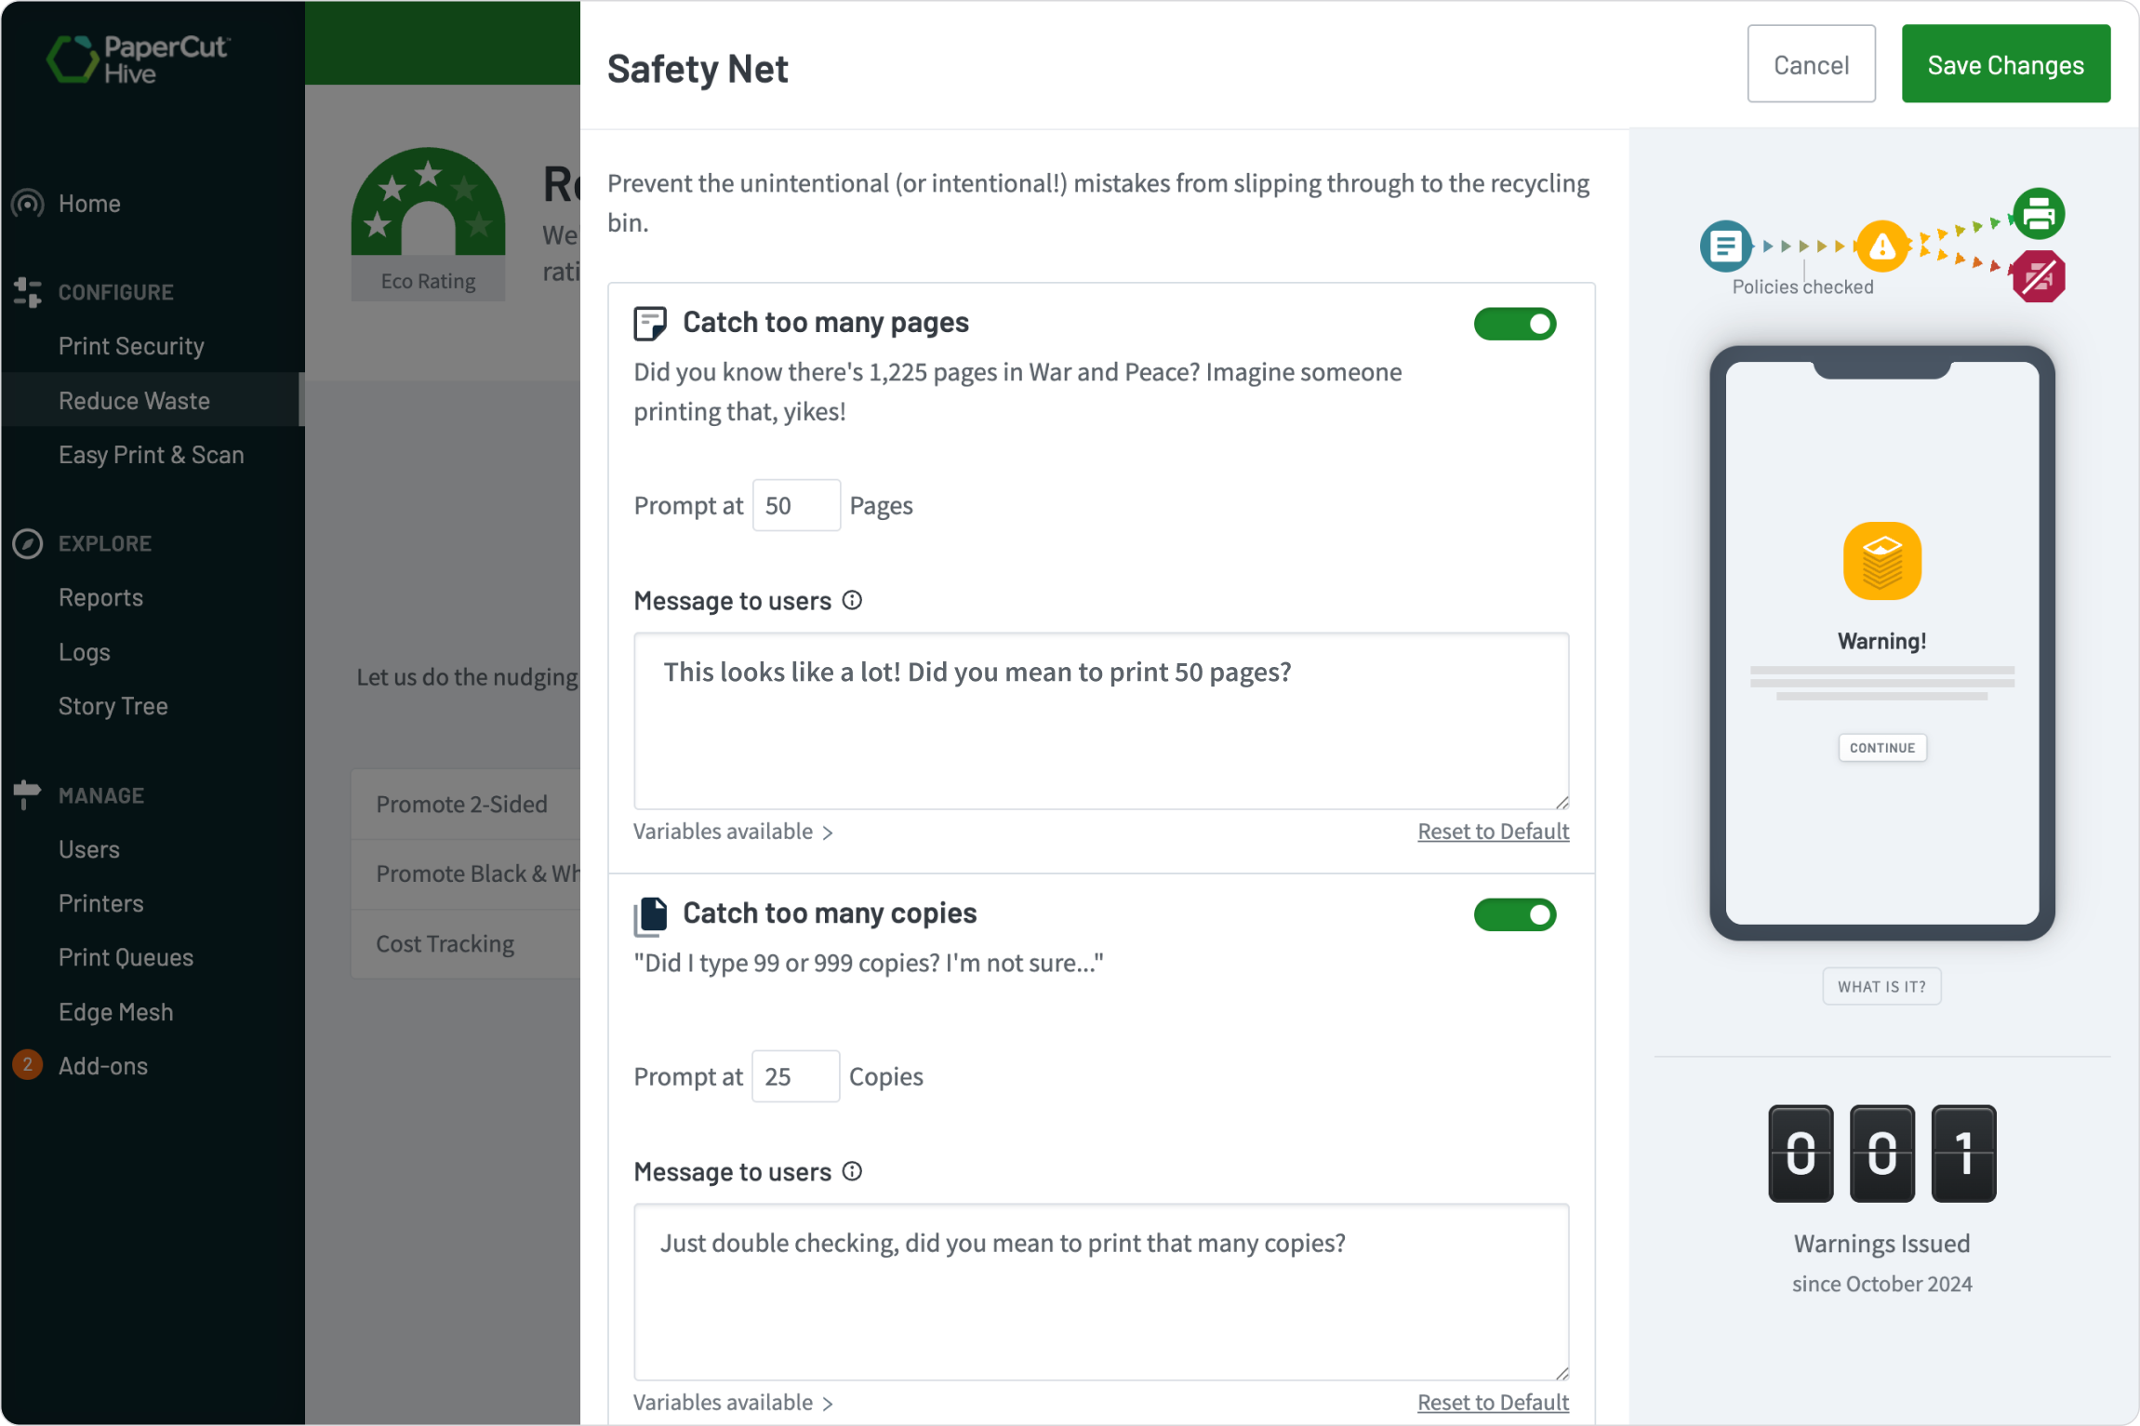2140x1426 pixels.
Task: Expand Variables available under pages message
Action: click(x=734, y=831)
